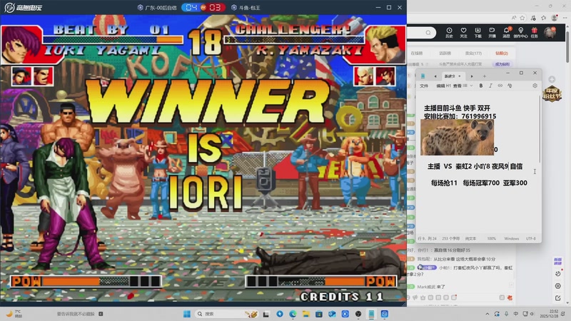Screen dimensions: 571x321
Task: Click edit feedback icon in right floating sidebar
Action: pos(558,298)
